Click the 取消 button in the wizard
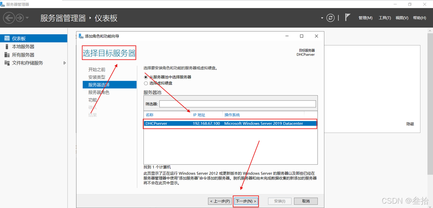 click(x=306, y=201)
